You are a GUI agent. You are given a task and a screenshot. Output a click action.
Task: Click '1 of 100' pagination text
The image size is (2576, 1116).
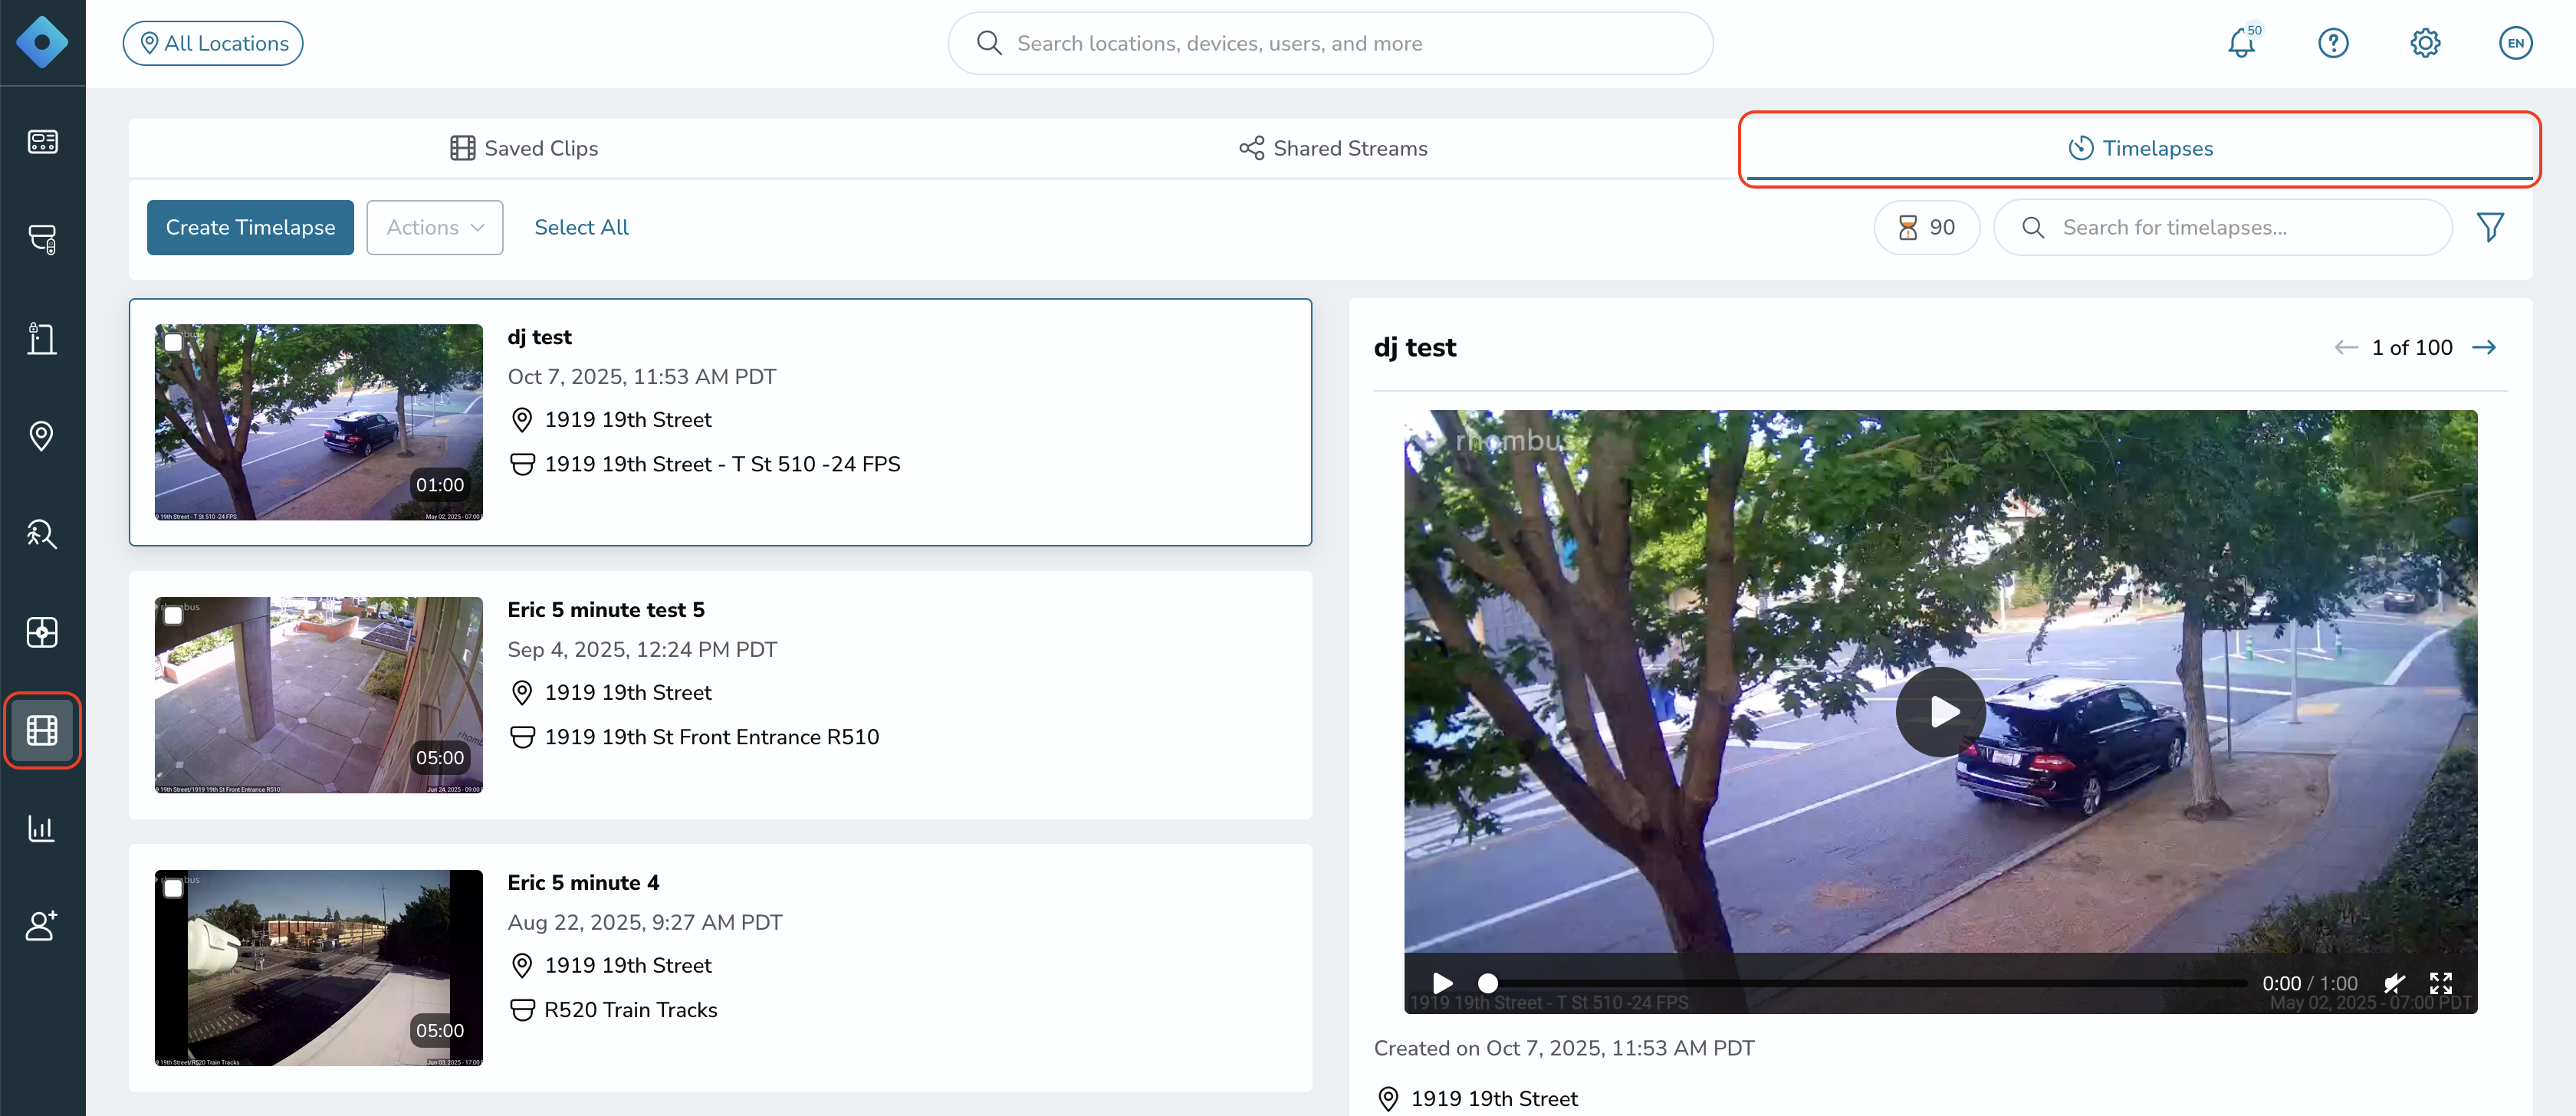(x=2412, y=347)
